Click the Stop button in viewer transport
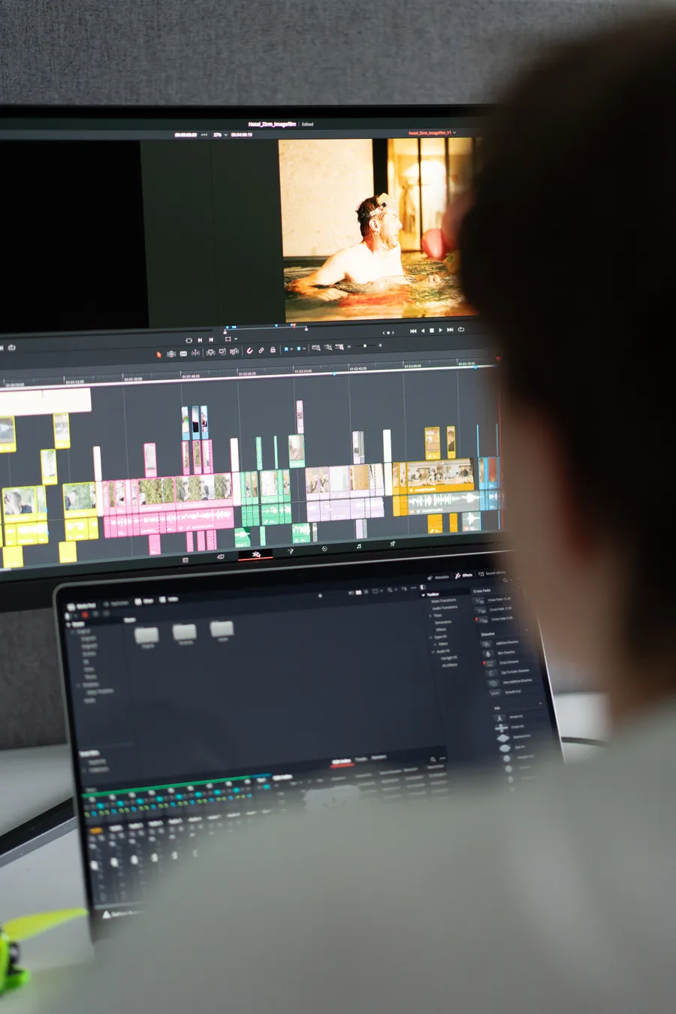 pos(431,330)
